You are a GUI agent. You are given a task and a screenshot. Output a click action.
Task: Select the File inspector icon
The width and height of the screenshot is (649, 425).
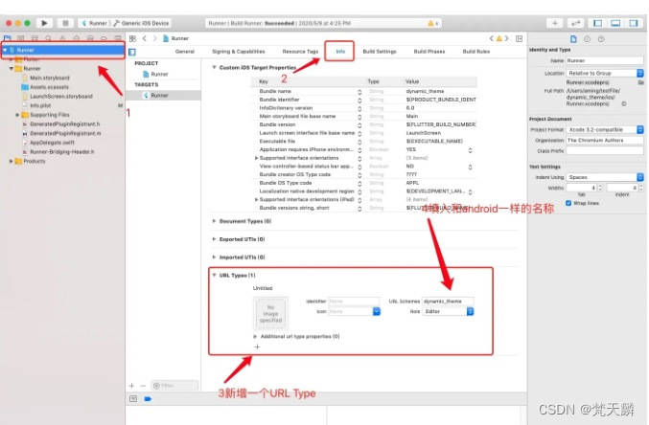click(573, 39)
